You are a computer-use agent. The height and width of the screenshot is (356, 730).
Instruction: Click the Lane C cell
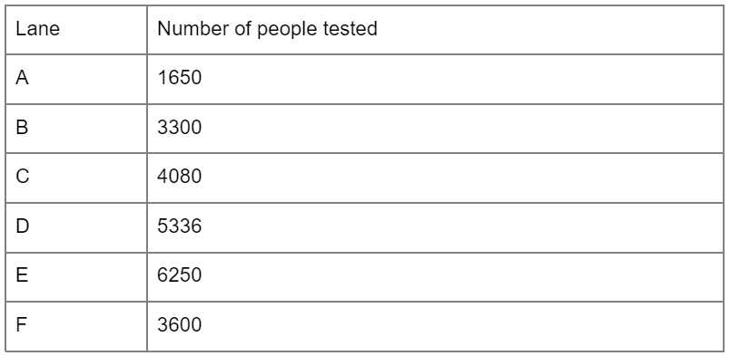(76, 178)
